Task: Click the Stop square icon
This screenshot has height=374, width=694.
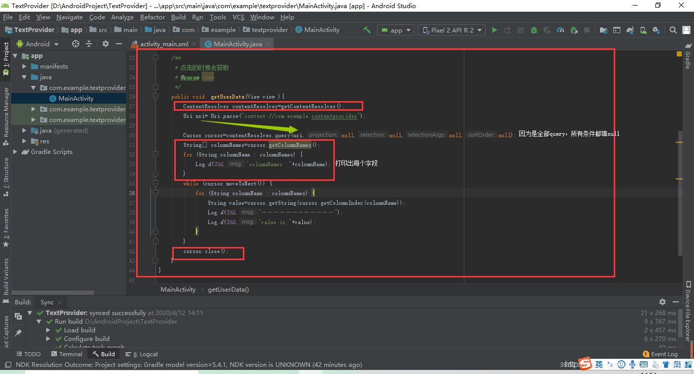Action: (x=587, y=30)
